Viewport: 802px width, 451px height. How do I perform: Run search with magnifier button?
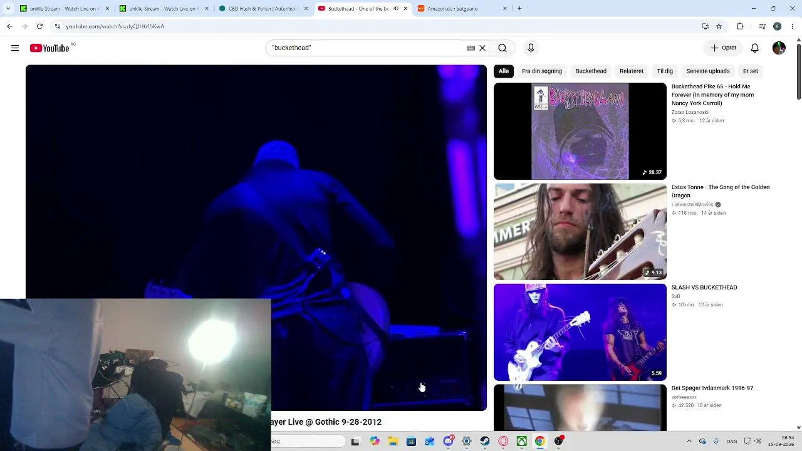pyautogui.click(x=503, y=48)
